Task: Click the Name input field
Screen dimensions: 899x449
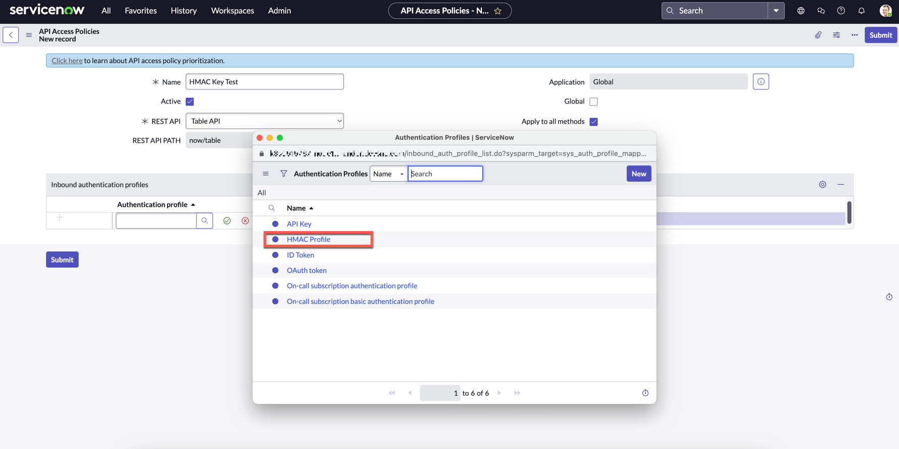Action: click(265, 82)
